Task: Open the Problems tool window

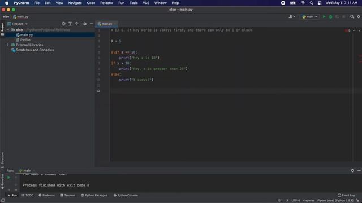Action: (x=46, y=195)
